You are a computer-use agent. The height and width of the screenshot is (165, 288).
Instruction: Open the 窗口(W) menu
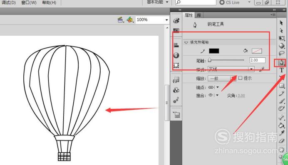click(29, 2)
